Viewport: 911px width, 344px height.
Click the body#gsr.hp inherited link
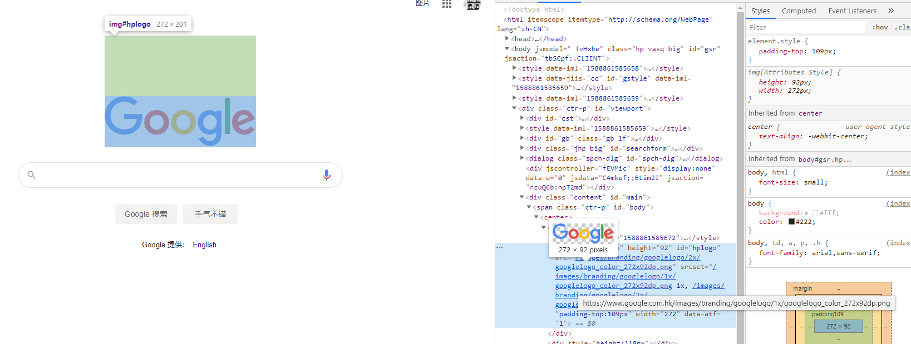tap(824, 159)
